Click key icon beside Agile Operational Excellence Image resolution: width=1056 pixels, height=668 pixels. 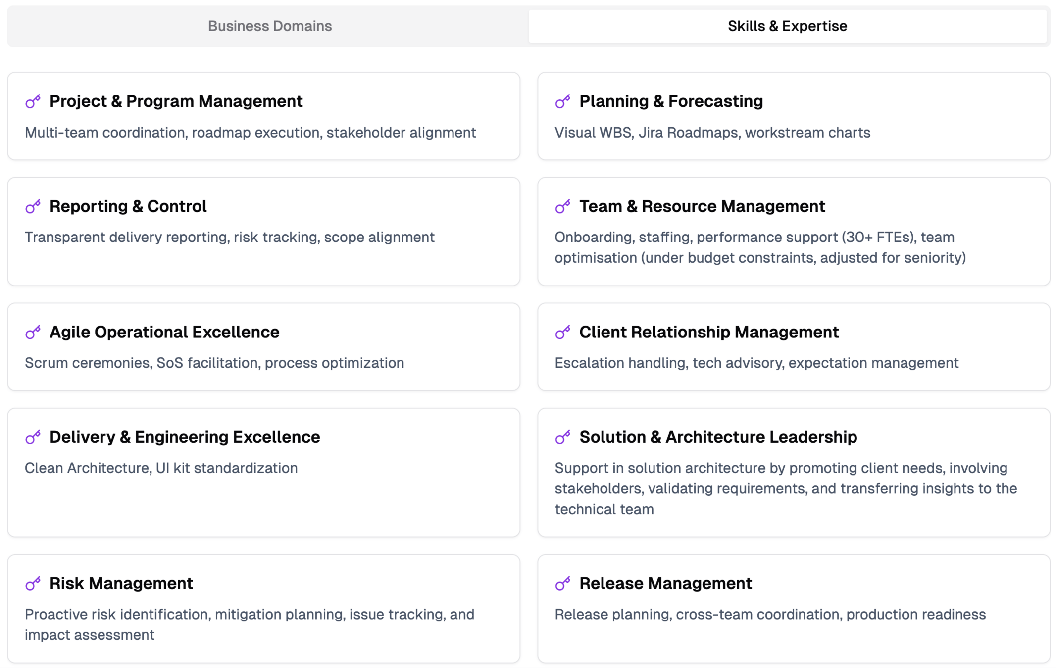[33, 332]
